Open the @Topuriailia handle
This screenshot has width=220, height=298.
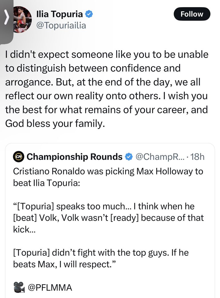(x=61, y=25)
